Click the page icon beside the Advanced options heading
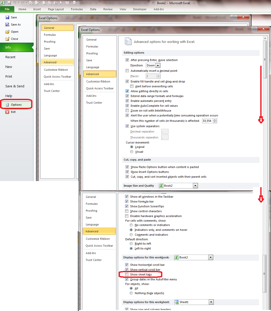Screen dimensions: 271x311 tap(128, 41)
